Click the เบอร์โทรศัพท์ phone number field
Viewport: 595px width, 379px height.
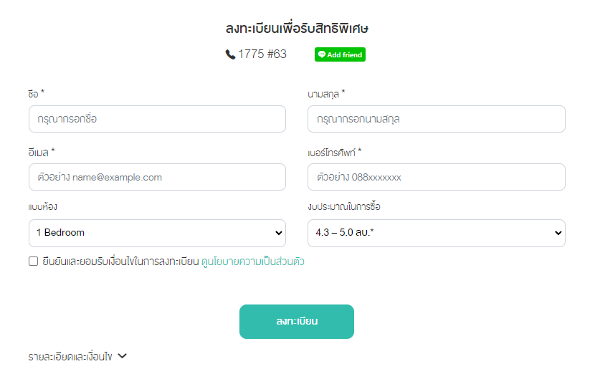pyautogui.click(x=437, y=177)
